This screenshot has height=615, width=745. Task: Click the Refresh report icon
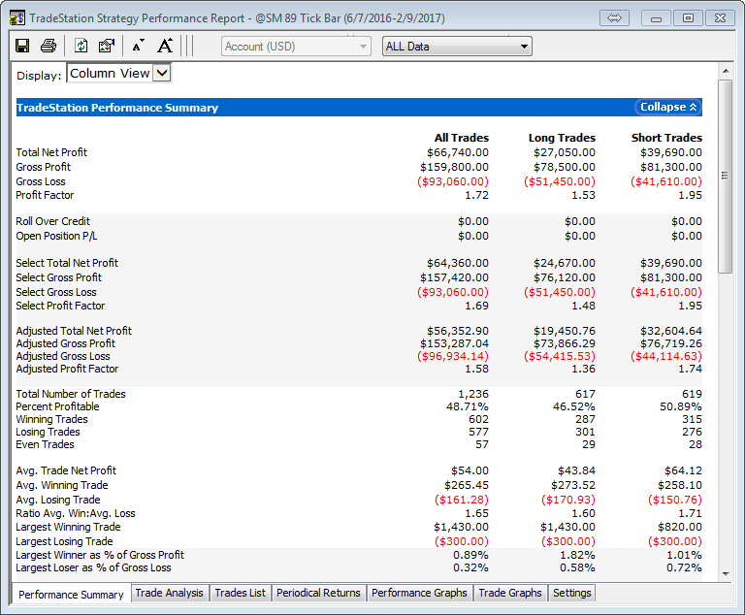[81, 46]
